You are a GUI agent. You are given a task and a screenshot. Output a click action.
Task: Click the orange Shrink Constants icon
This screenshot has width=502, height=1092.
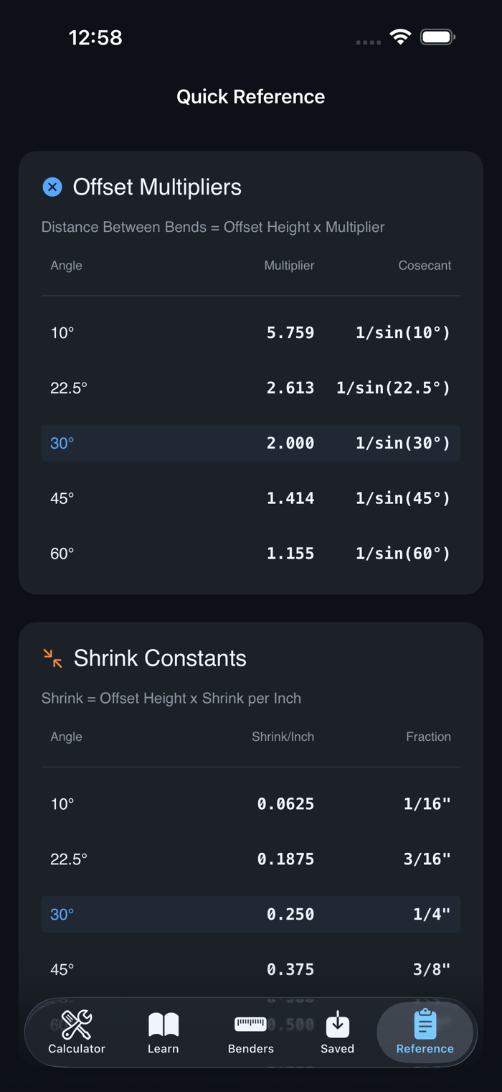[52, 658]
